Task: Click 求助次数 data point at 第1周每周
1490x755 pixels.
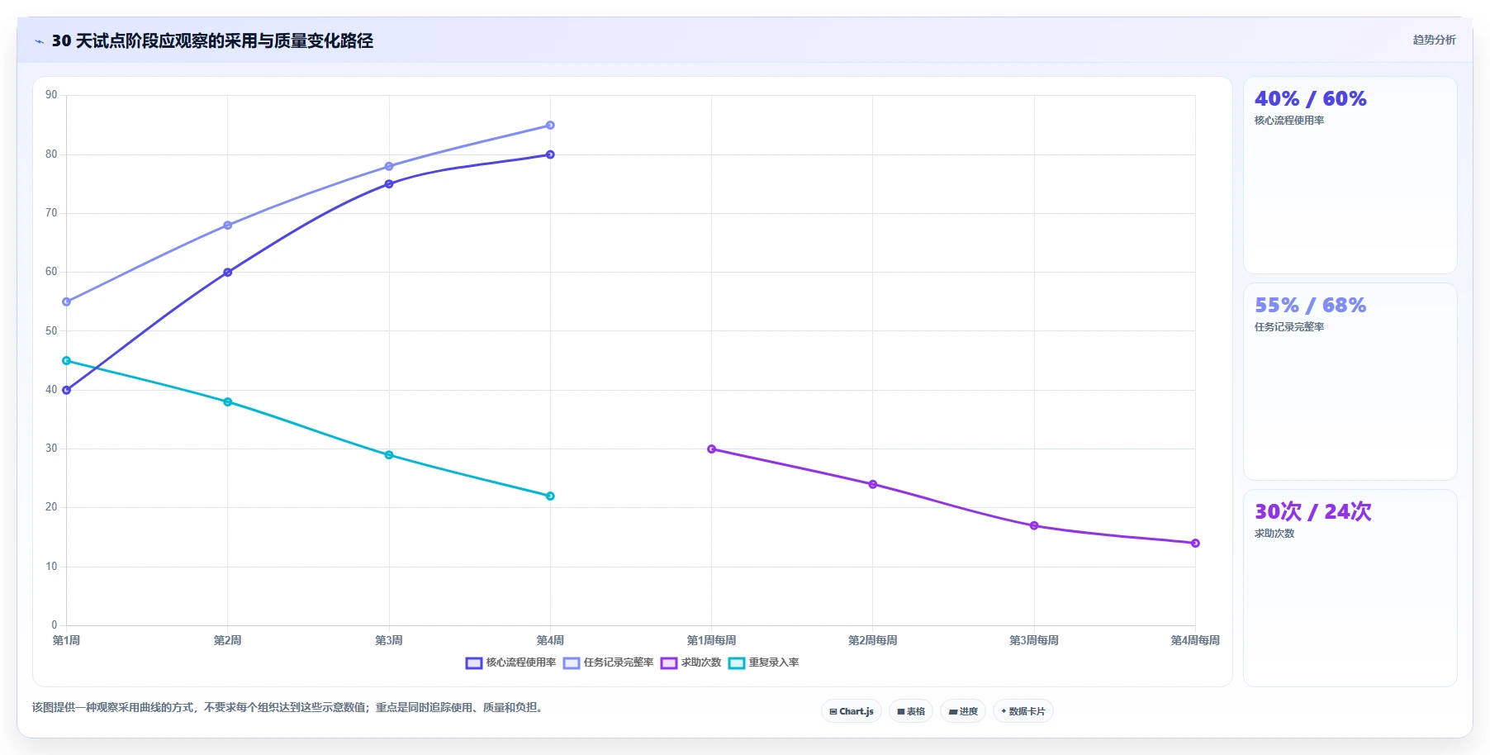Action: [x=711, y=449]
